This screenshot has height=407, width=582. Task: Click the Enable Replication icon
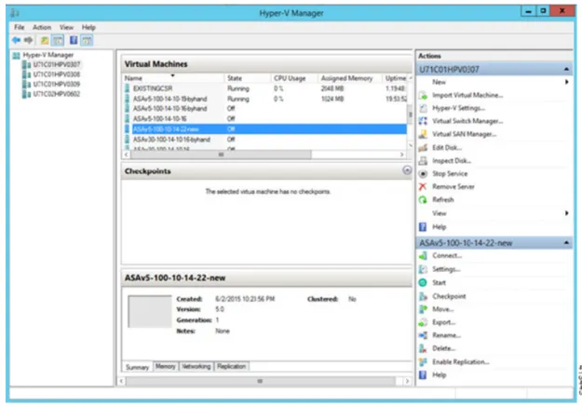point(423,362)
